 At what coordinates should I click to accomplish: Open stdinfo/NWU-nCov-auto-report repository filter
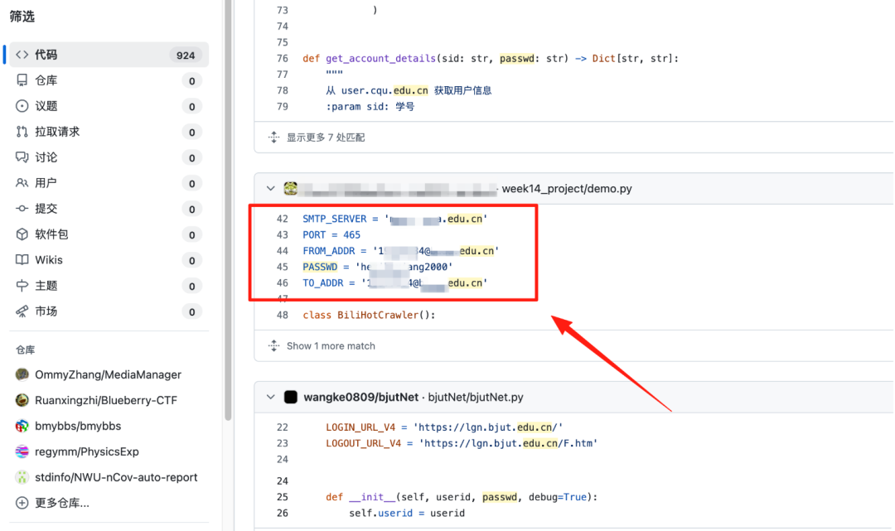pyautogui.click(x=116, y=477)
